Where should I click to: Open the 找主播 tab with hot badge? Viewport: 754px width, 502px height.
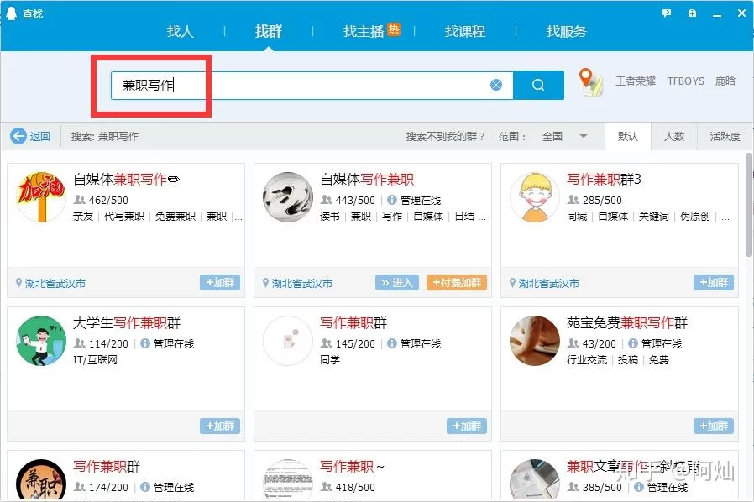[368, 32]
